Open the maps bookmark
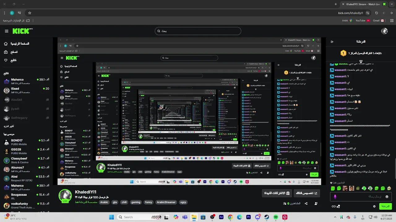Viewport: 396px width, 222px height. point(346,20)
